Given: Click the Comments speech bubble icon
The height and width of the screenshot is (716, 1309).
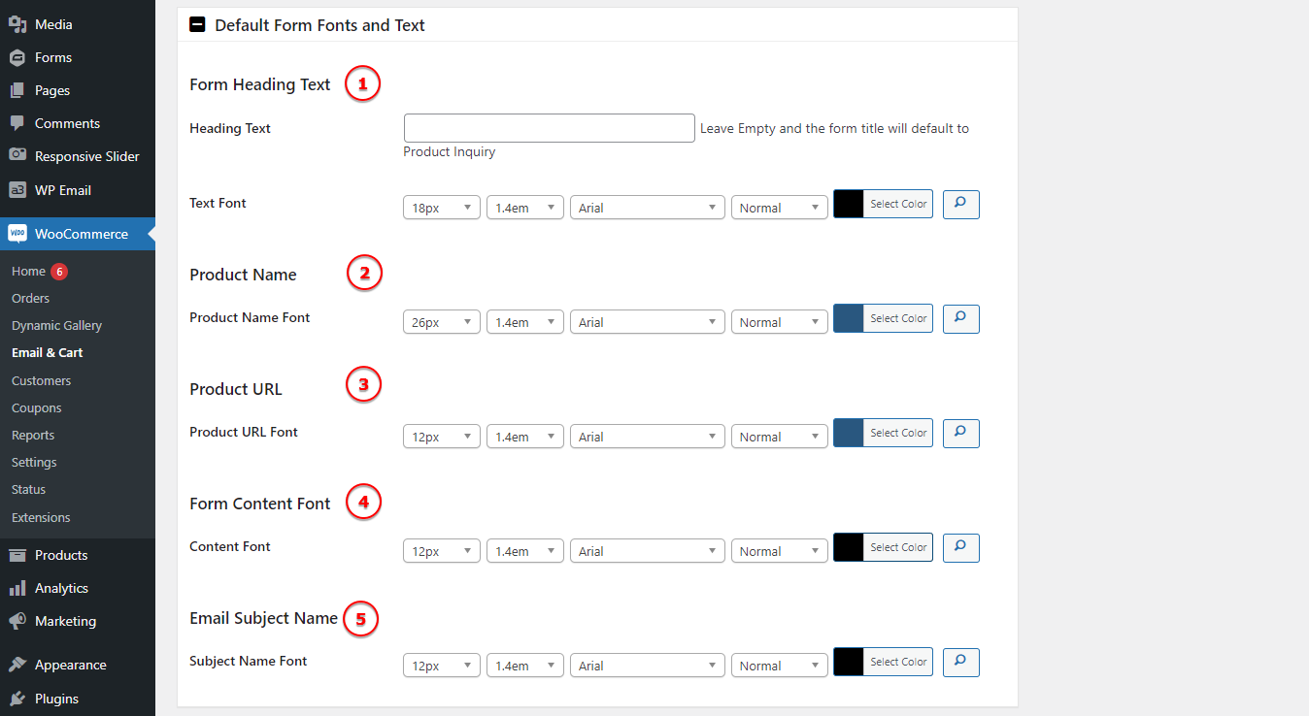Looking at the screenshot, I should (17, 123).
